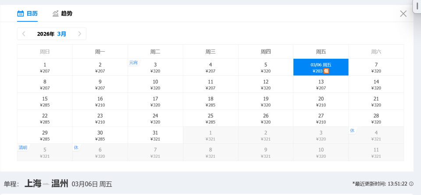Click the 元宵 festival tag
Viewport: 421px width, 195px height.
coord(133,63)
